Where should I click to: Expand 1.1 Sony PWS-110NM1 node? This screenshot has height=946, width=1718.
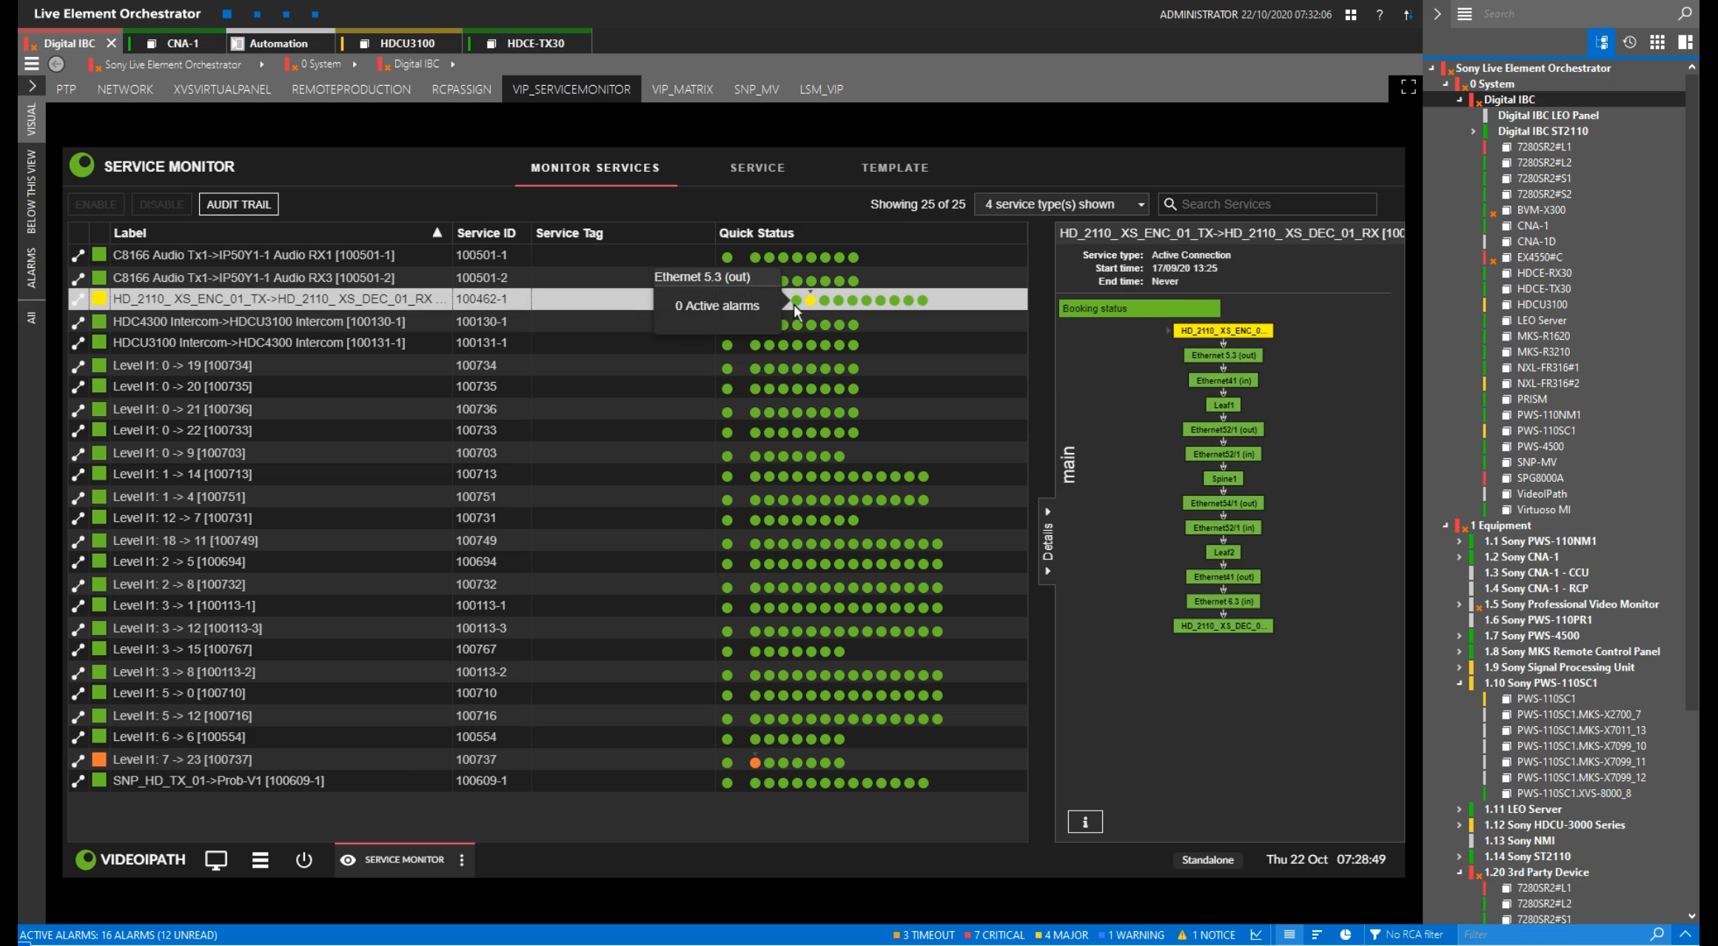tap(1459, 541)
